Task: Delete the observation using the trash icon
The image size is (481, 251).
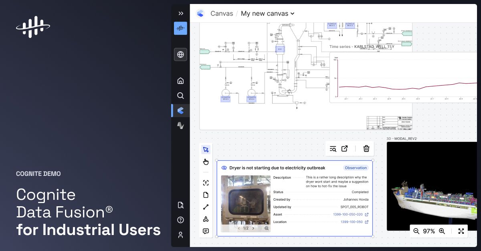Action: [366, 148]
